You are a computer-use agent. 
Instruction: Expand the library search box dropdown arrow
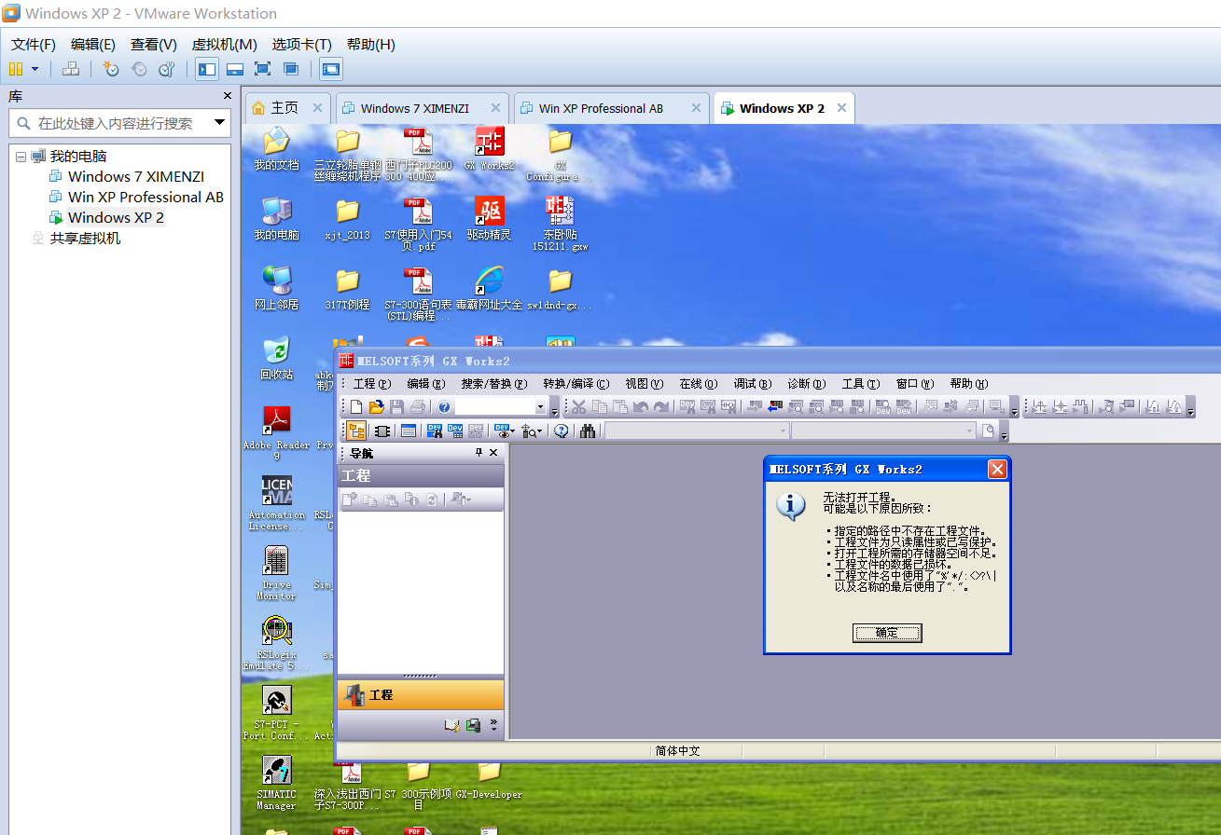point(220,122)
